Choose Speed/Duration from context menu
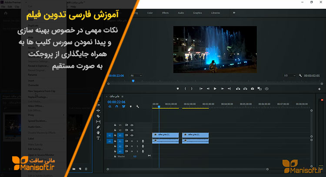Viewport: 326px width, 177px height. 37,121
